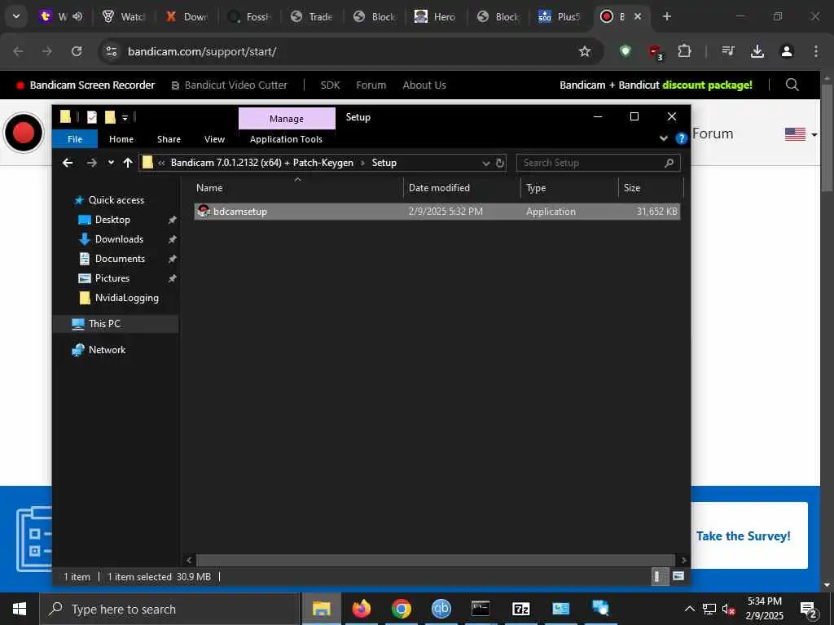Click the muted volume tray icon
This screenshot has height=625, width=834.
728,609
